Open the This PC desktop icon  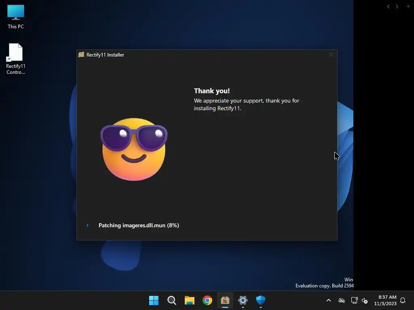[x=16, y=17]
